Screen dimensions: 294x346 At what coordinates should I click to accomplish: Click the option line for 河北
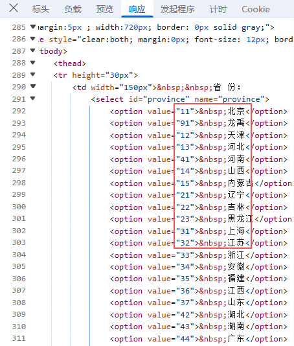[199, 147]
